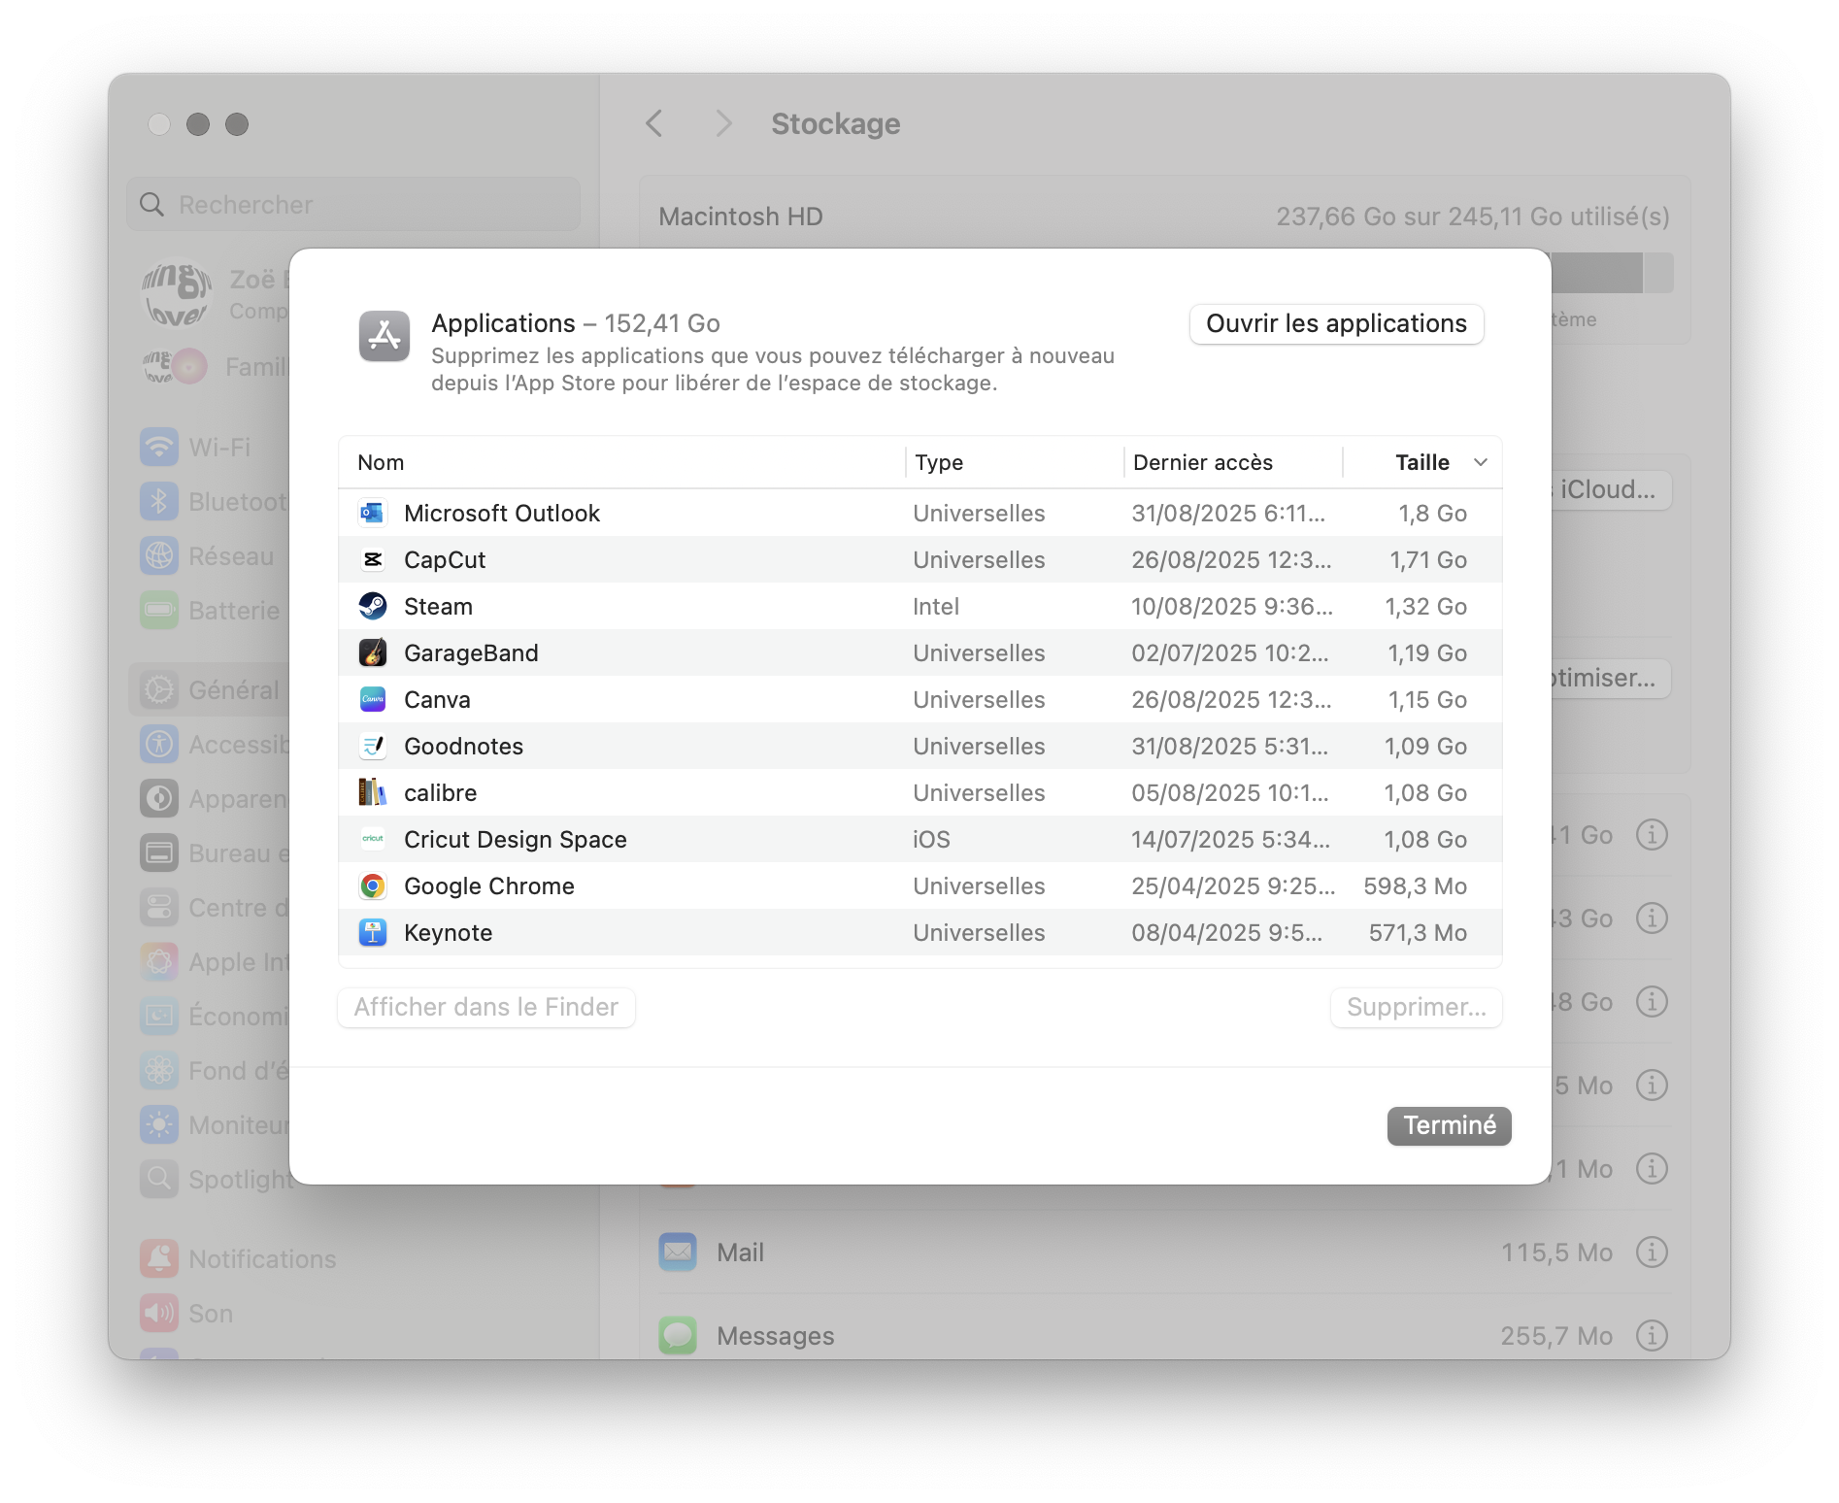
Task: Click the Keynote app icon
Action: [x=373, y=932]
